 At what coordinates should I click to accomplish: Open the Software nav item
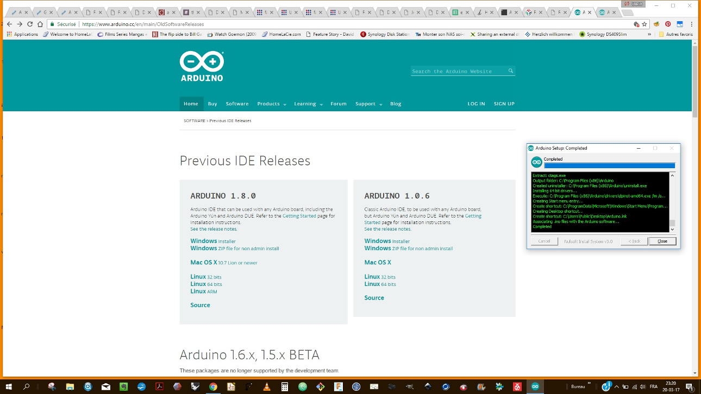pyautogui.click(x=237, y=104)
